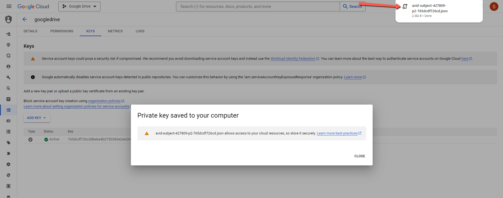Open the Service Accounts sidebar icon

pos(8,110)
